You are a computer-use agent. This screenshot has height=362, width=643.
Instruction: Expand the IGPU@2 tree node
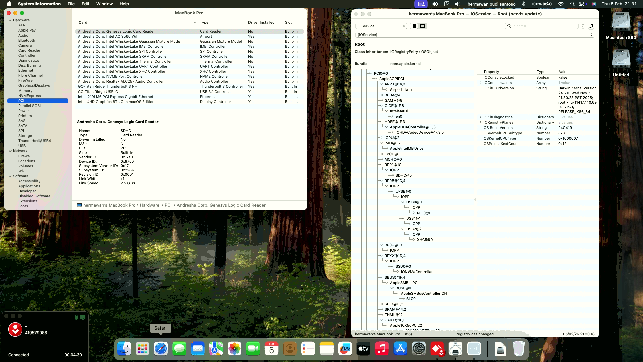(381, 138)
